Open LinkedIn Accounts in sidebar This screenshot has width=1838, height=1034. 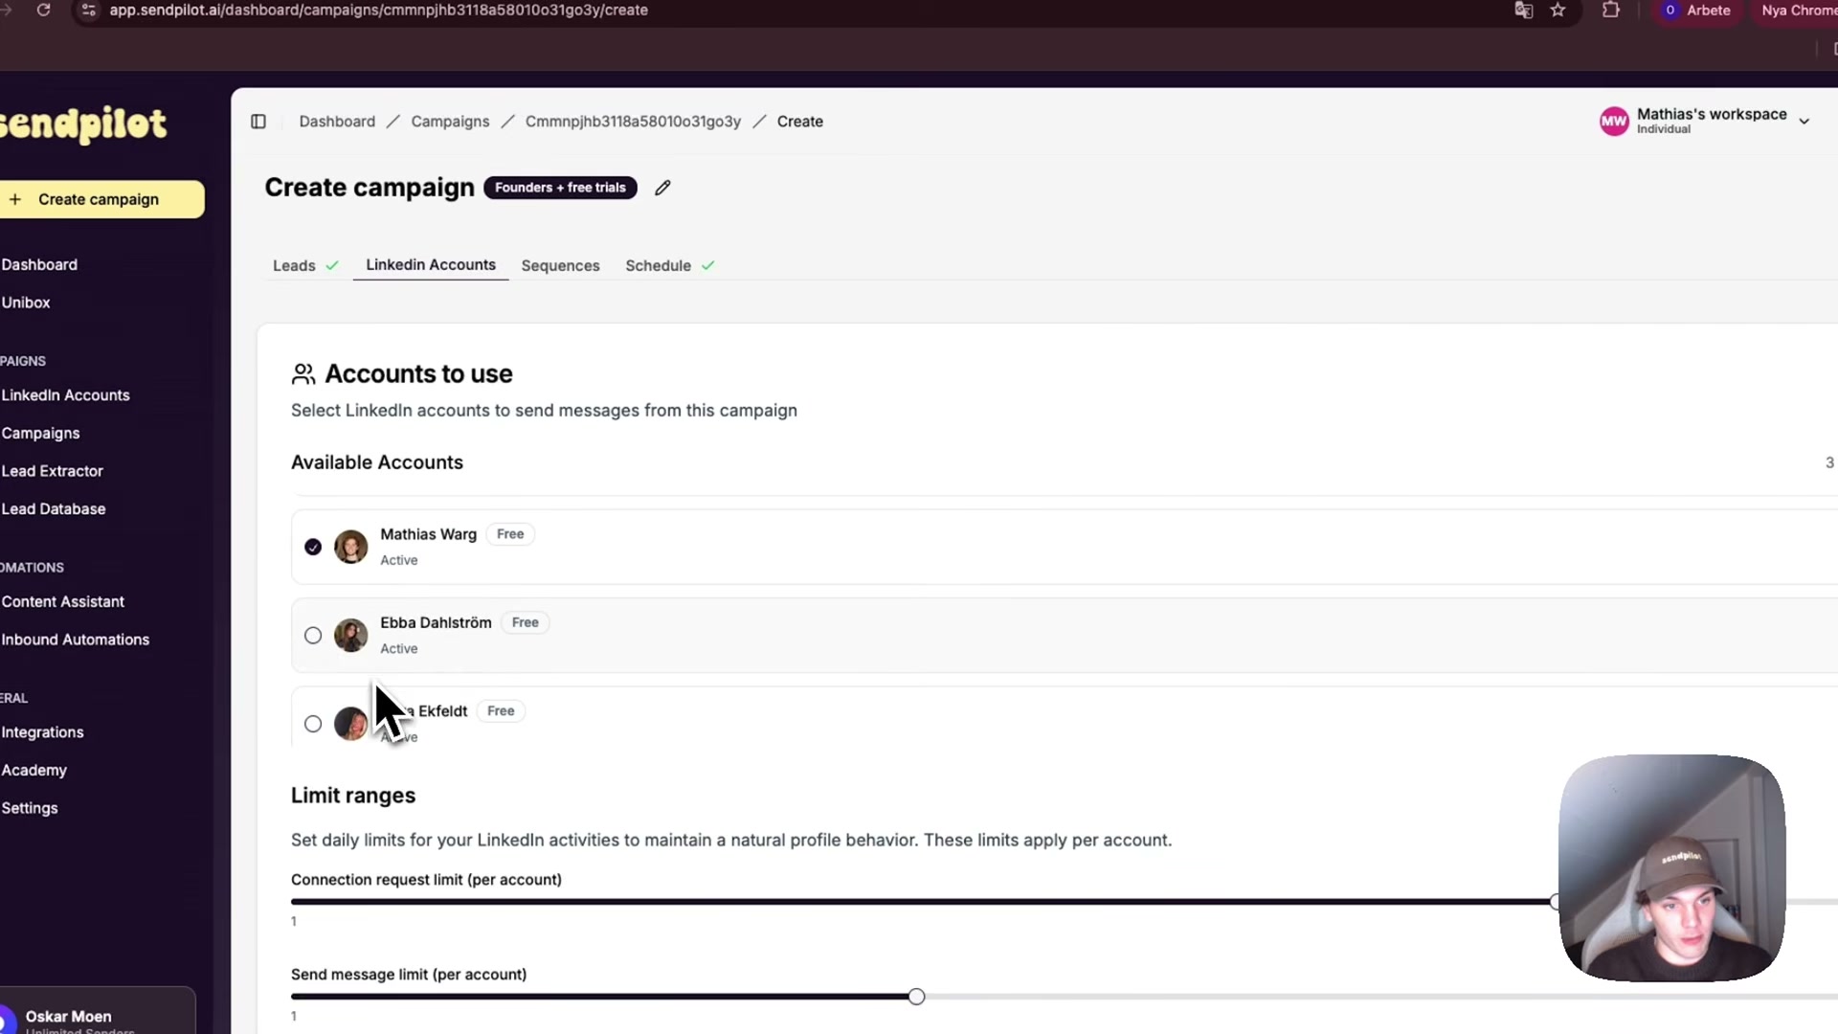65,395
